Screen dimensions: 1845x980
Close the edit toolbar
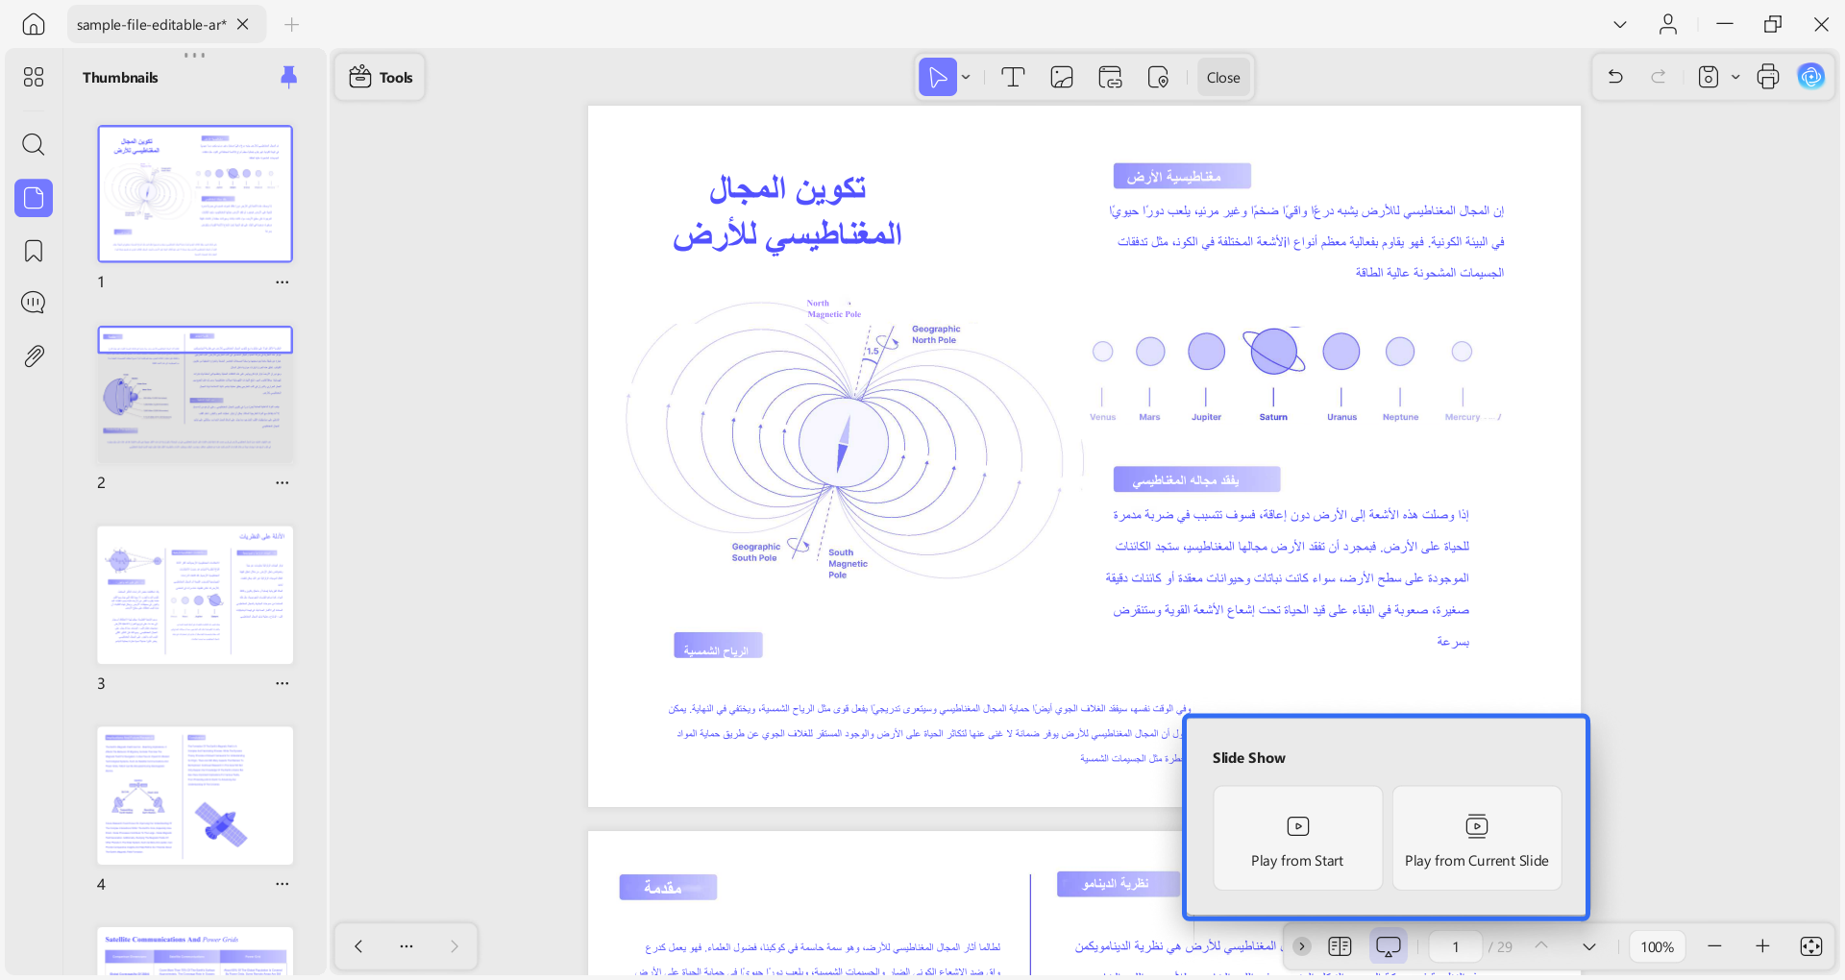click(x=1223, y=77)
